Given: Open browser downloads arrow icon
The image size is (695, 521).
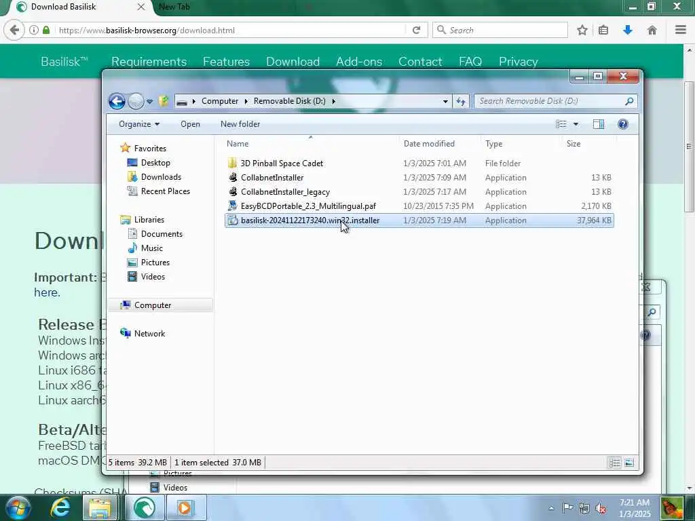Looking at the screenshot, I should pos(627,30).
